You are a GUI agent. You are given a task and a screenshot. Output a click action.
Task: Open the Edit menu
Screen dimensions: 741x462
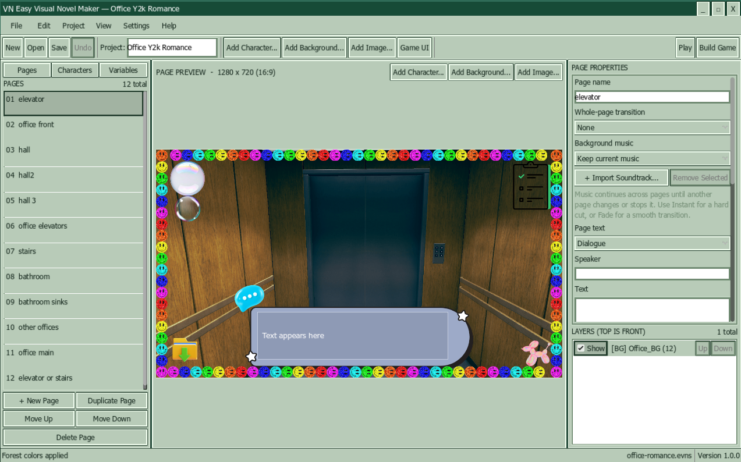coord(44,26)
